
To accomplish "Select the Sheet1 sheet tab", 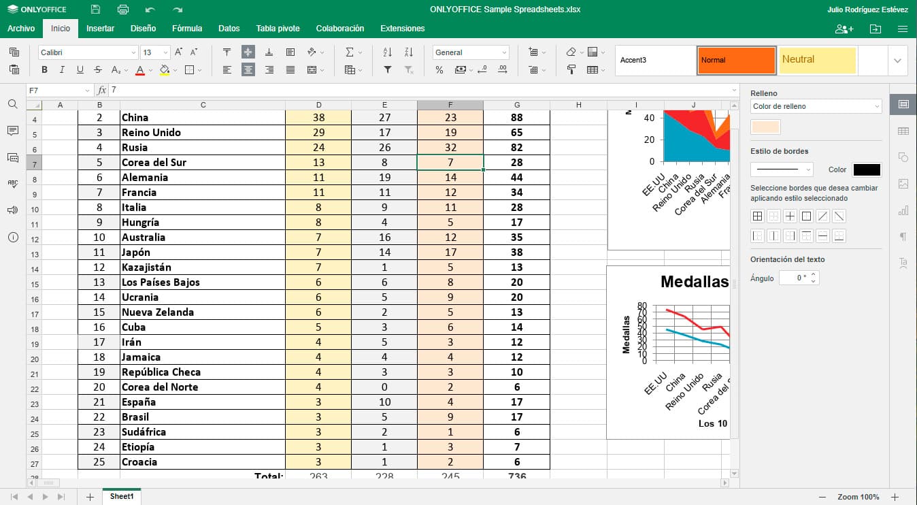I will (122, 497).
